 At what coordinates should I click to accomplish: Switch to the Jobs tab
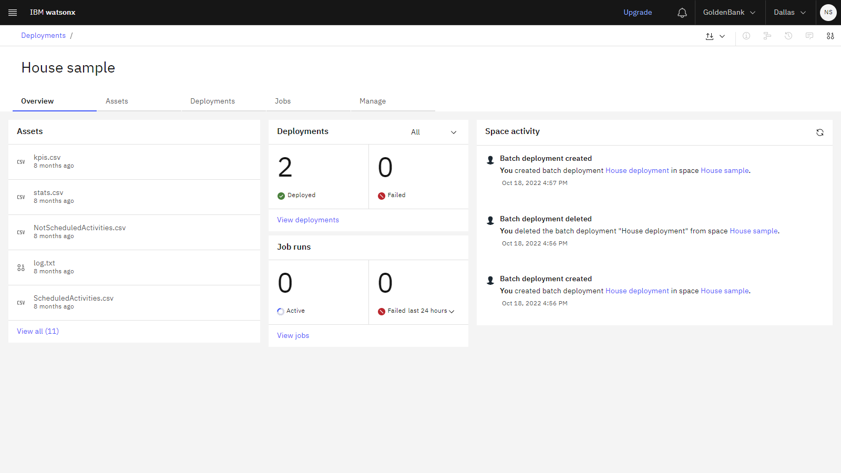tap(309, 101)
